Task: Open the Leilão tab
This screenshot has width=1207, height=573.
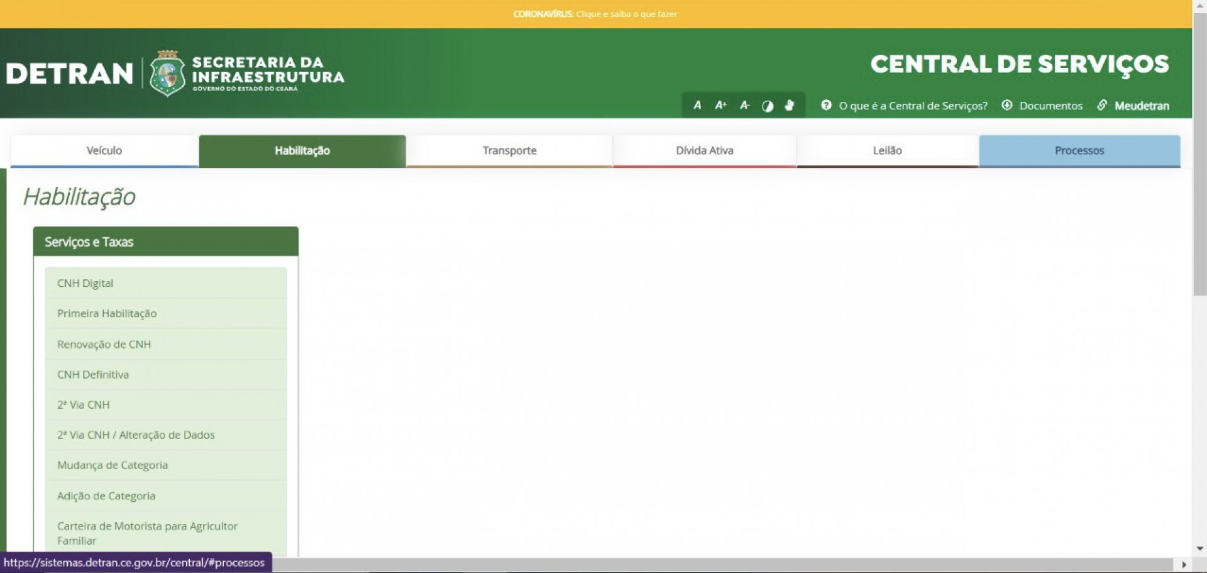Action: (x=887, y=150)
